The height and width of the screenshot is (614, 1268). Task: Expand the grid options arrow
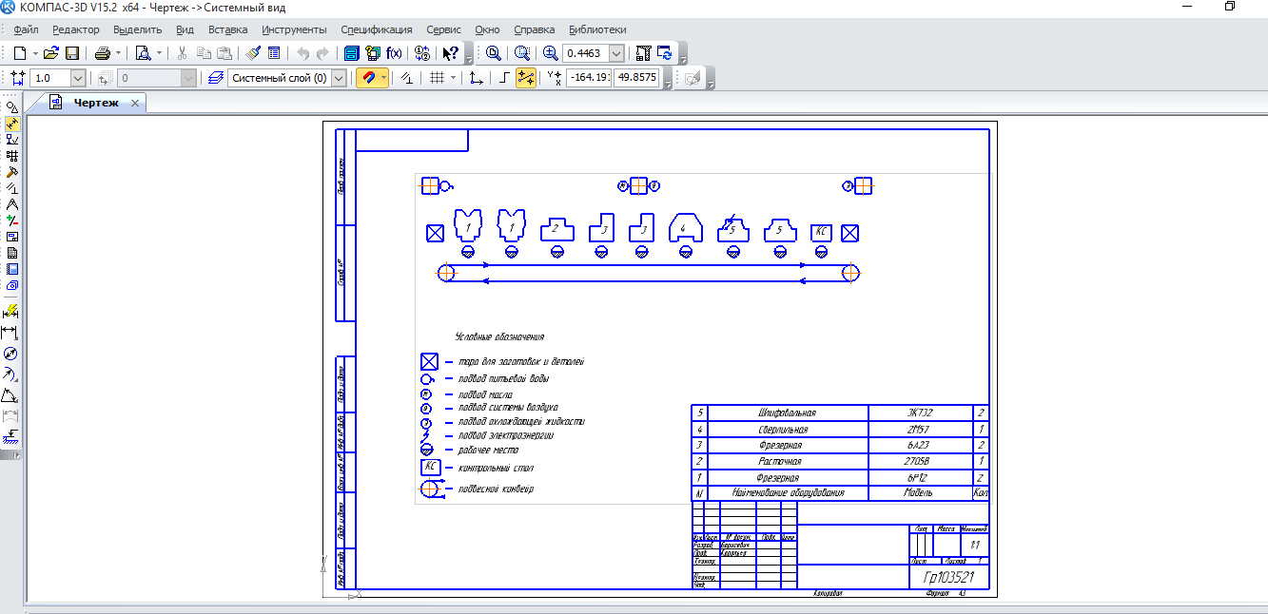[453, 78]
